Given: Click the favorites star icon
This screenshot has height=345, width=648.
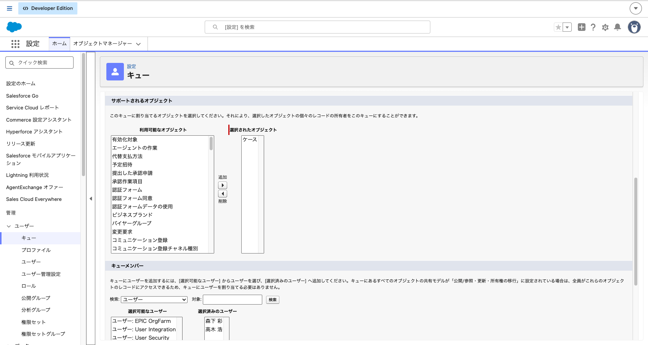Looking at the screenshot, I should (x=558, y=27).
